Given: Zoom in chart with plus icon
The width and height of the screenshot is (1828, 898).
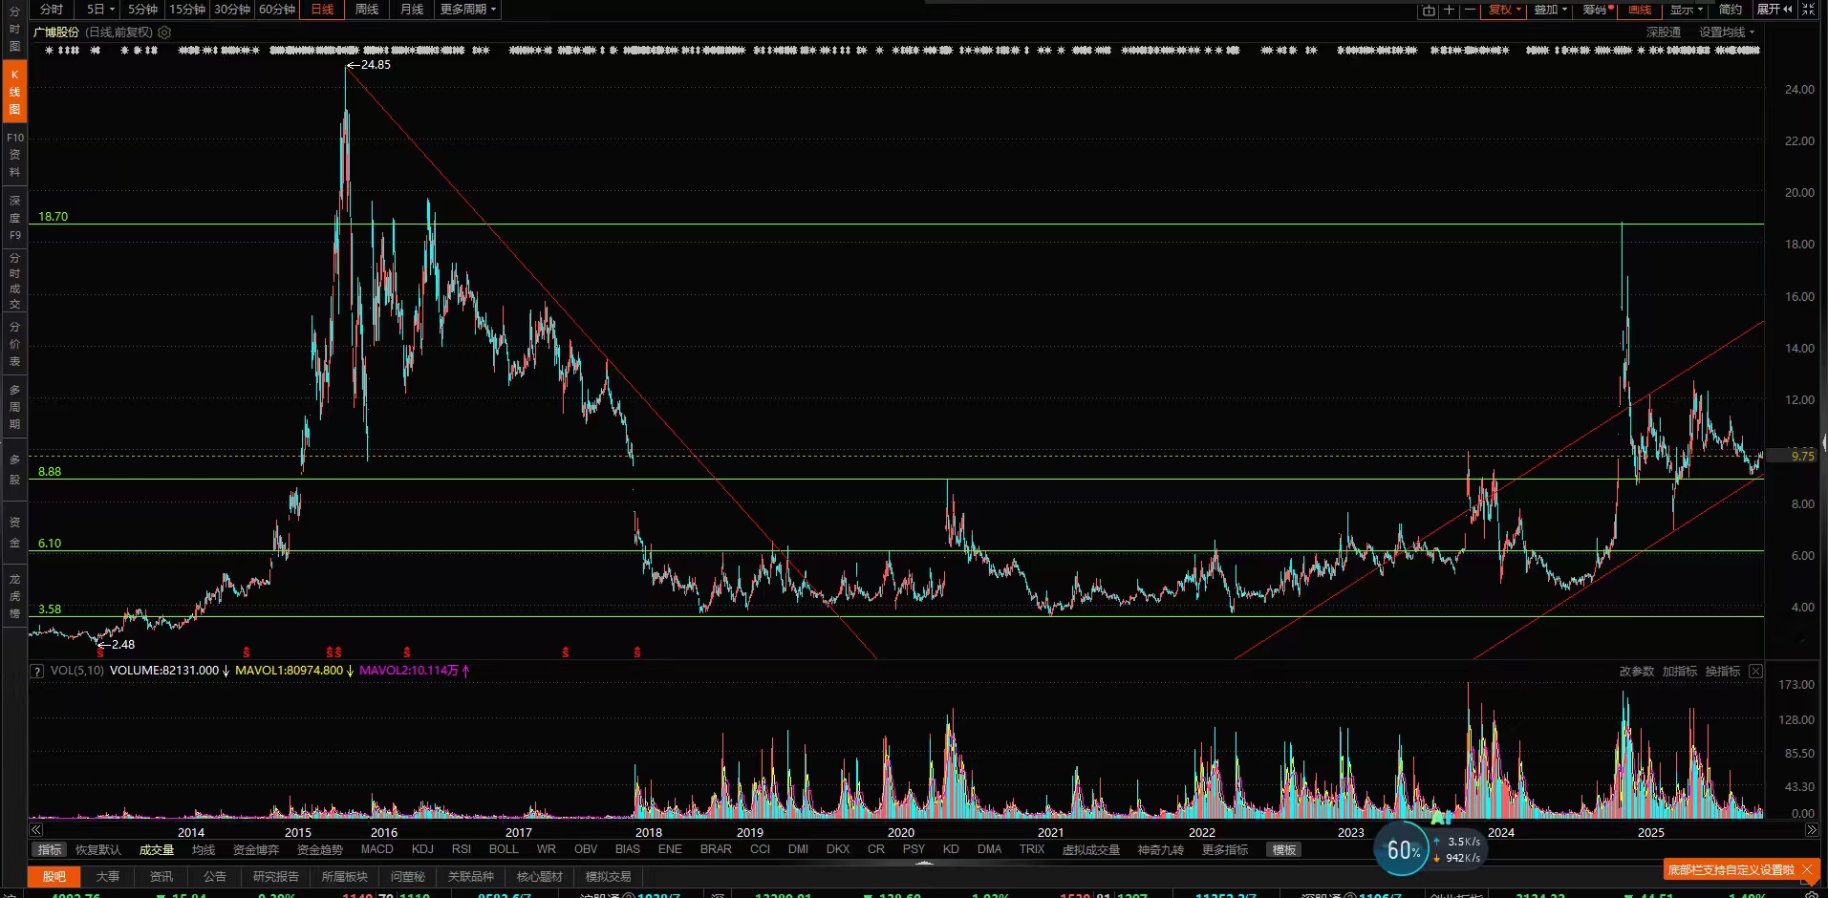Looking at the screenshot, I should [x=1449, y=10].
